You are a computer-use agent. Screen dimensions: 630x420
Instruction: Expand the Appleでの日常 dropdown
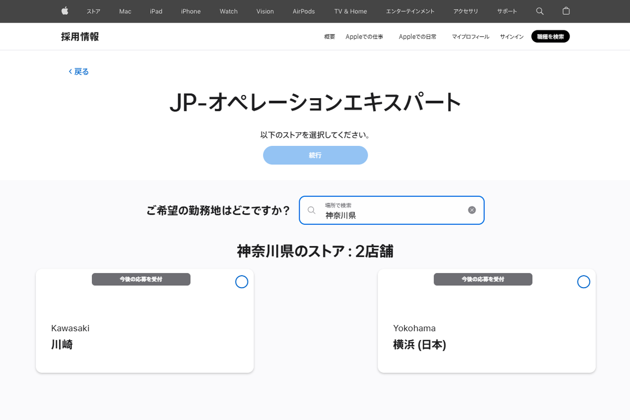coord(418,37)
